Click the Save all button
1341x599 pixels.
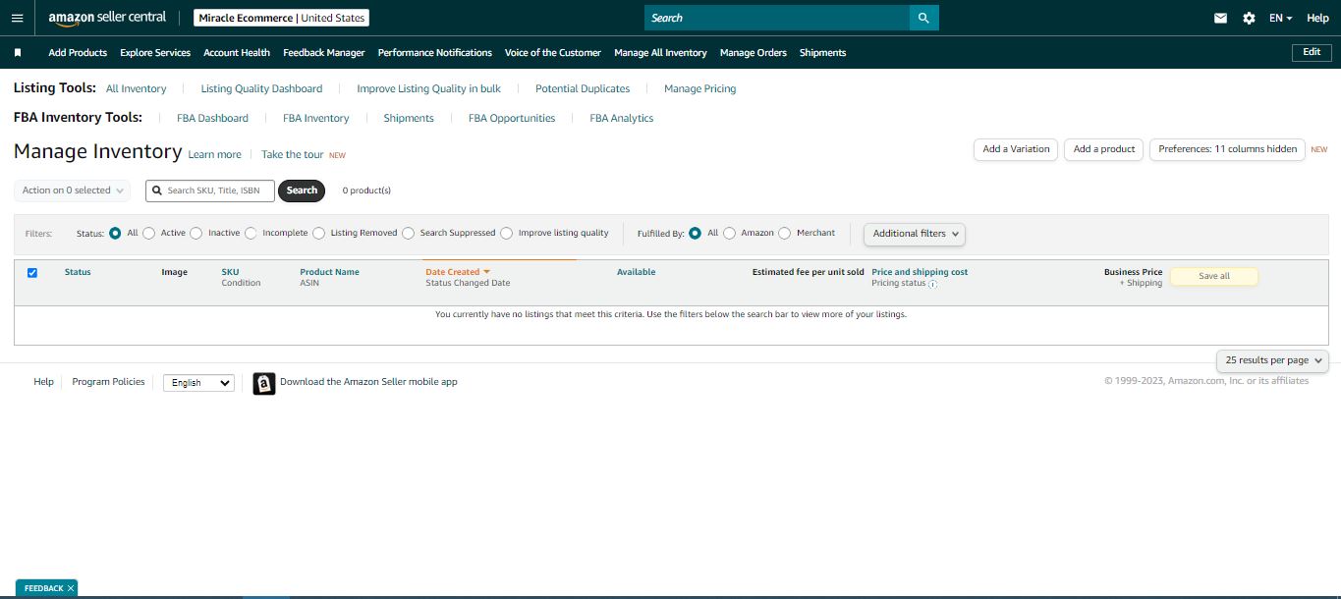click(x=1214, y=276)
